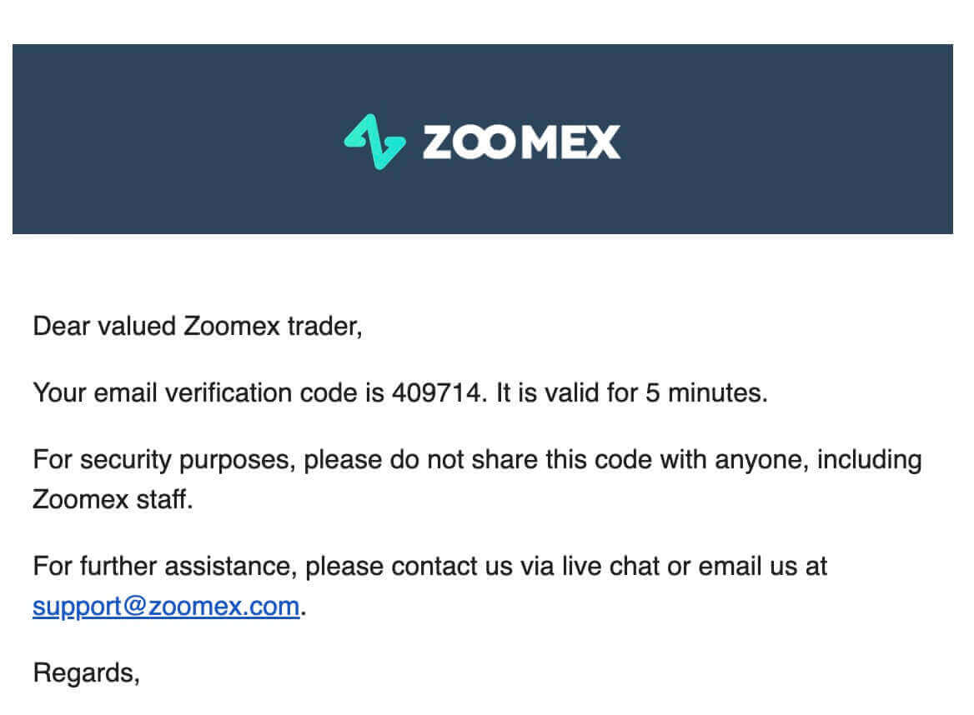The height and width of the screenshot is (715, 974).
Task: Click the letter Z in ZOOMEX wordmark
Action: tap(438, 142)
